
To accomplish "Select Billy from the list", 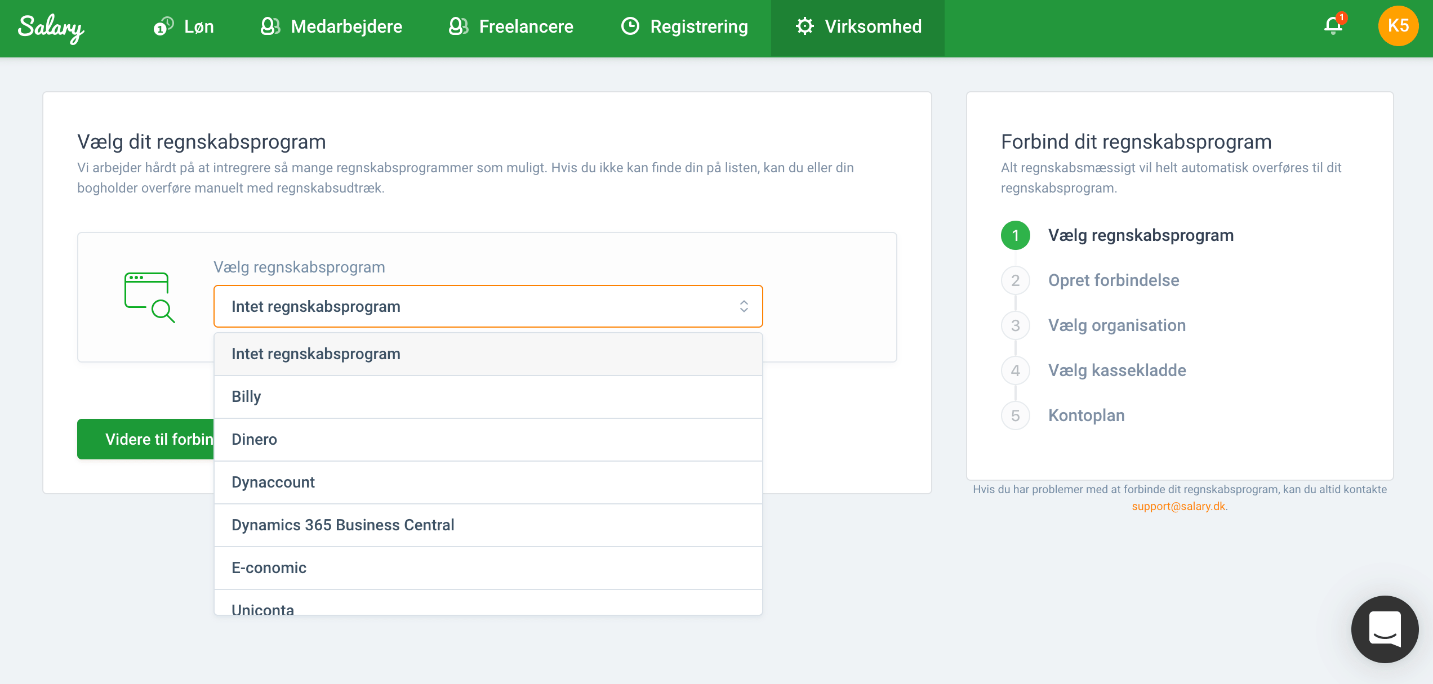I will [x=488, y=397].
